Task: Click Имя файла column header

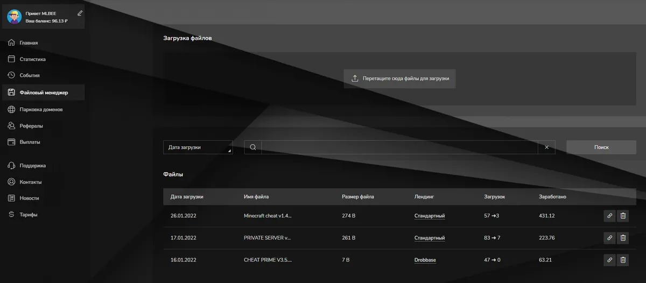Action: pyautogui.click(x=256, y=196)
